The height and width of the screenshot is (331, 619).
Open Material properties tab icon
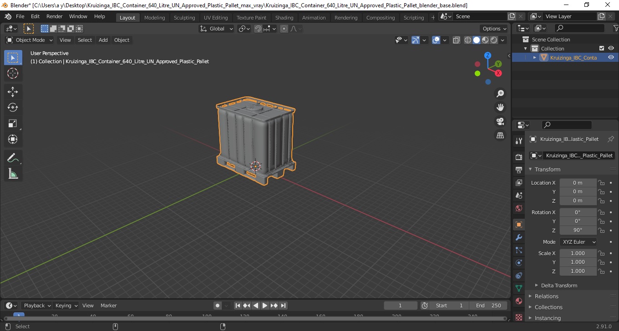(x=519, y=301)
